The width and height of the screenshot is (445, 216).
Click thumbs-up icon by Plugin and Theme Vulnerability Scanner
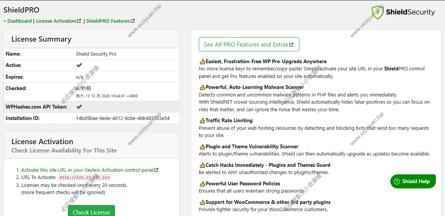202,147
